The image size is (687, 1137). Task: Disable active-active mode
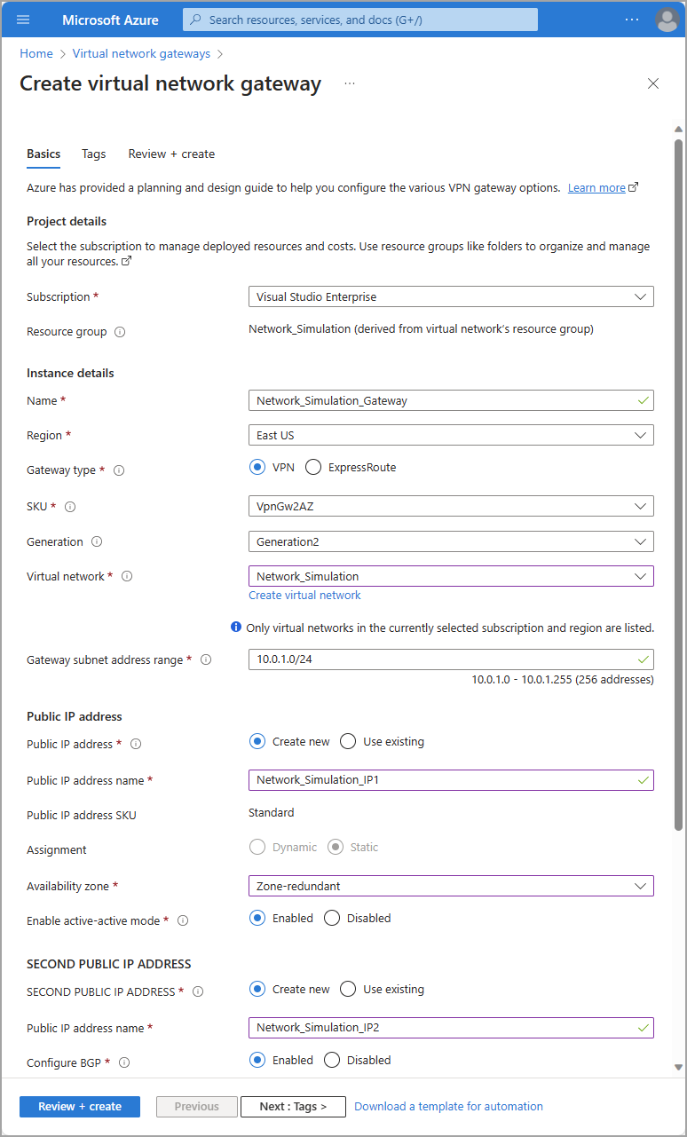coord(332,918)
